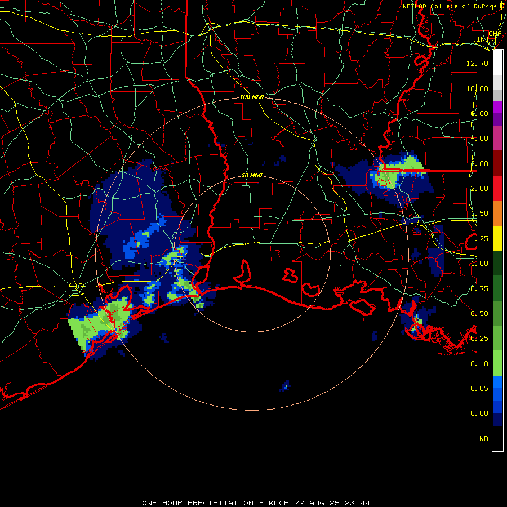507x507 pixels.
Task: Select the bright red swatch beside 2.00
Action: tap(497, 188)
